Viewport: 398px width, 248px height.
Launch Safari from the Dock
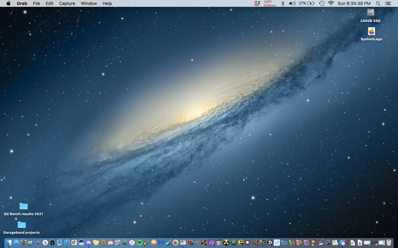coord(67,243)
